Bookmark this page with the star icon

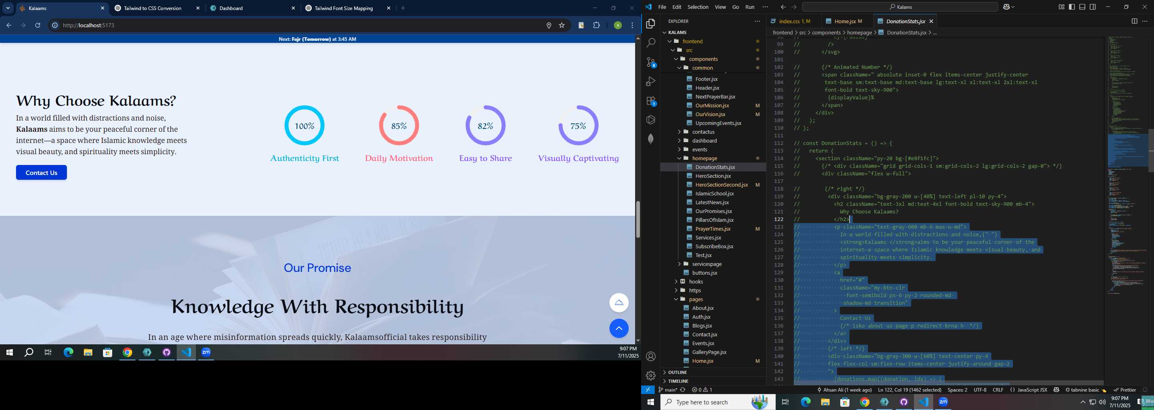[x=562, y=25]
